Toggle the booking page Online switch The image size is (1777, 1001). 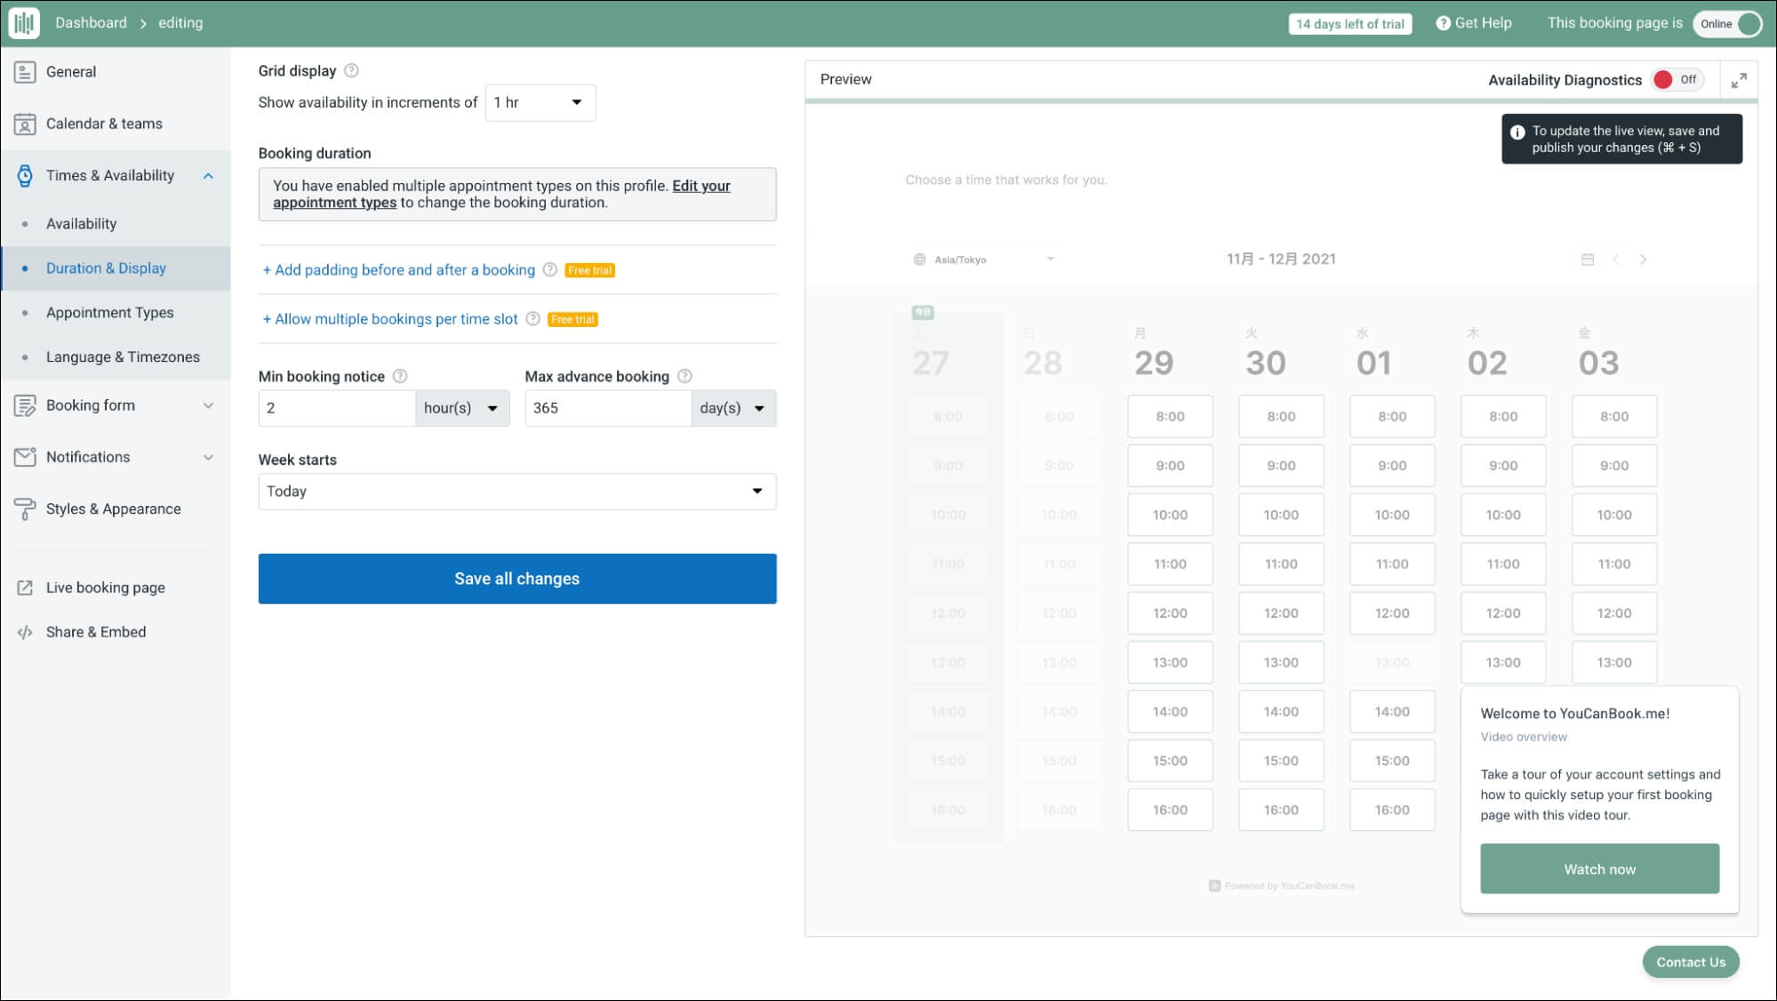click(x=1727, y=24)
